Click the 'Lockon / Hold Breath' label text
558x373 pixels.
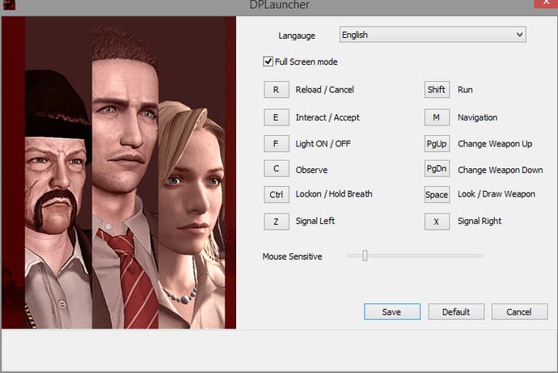[x=334, y=194]
